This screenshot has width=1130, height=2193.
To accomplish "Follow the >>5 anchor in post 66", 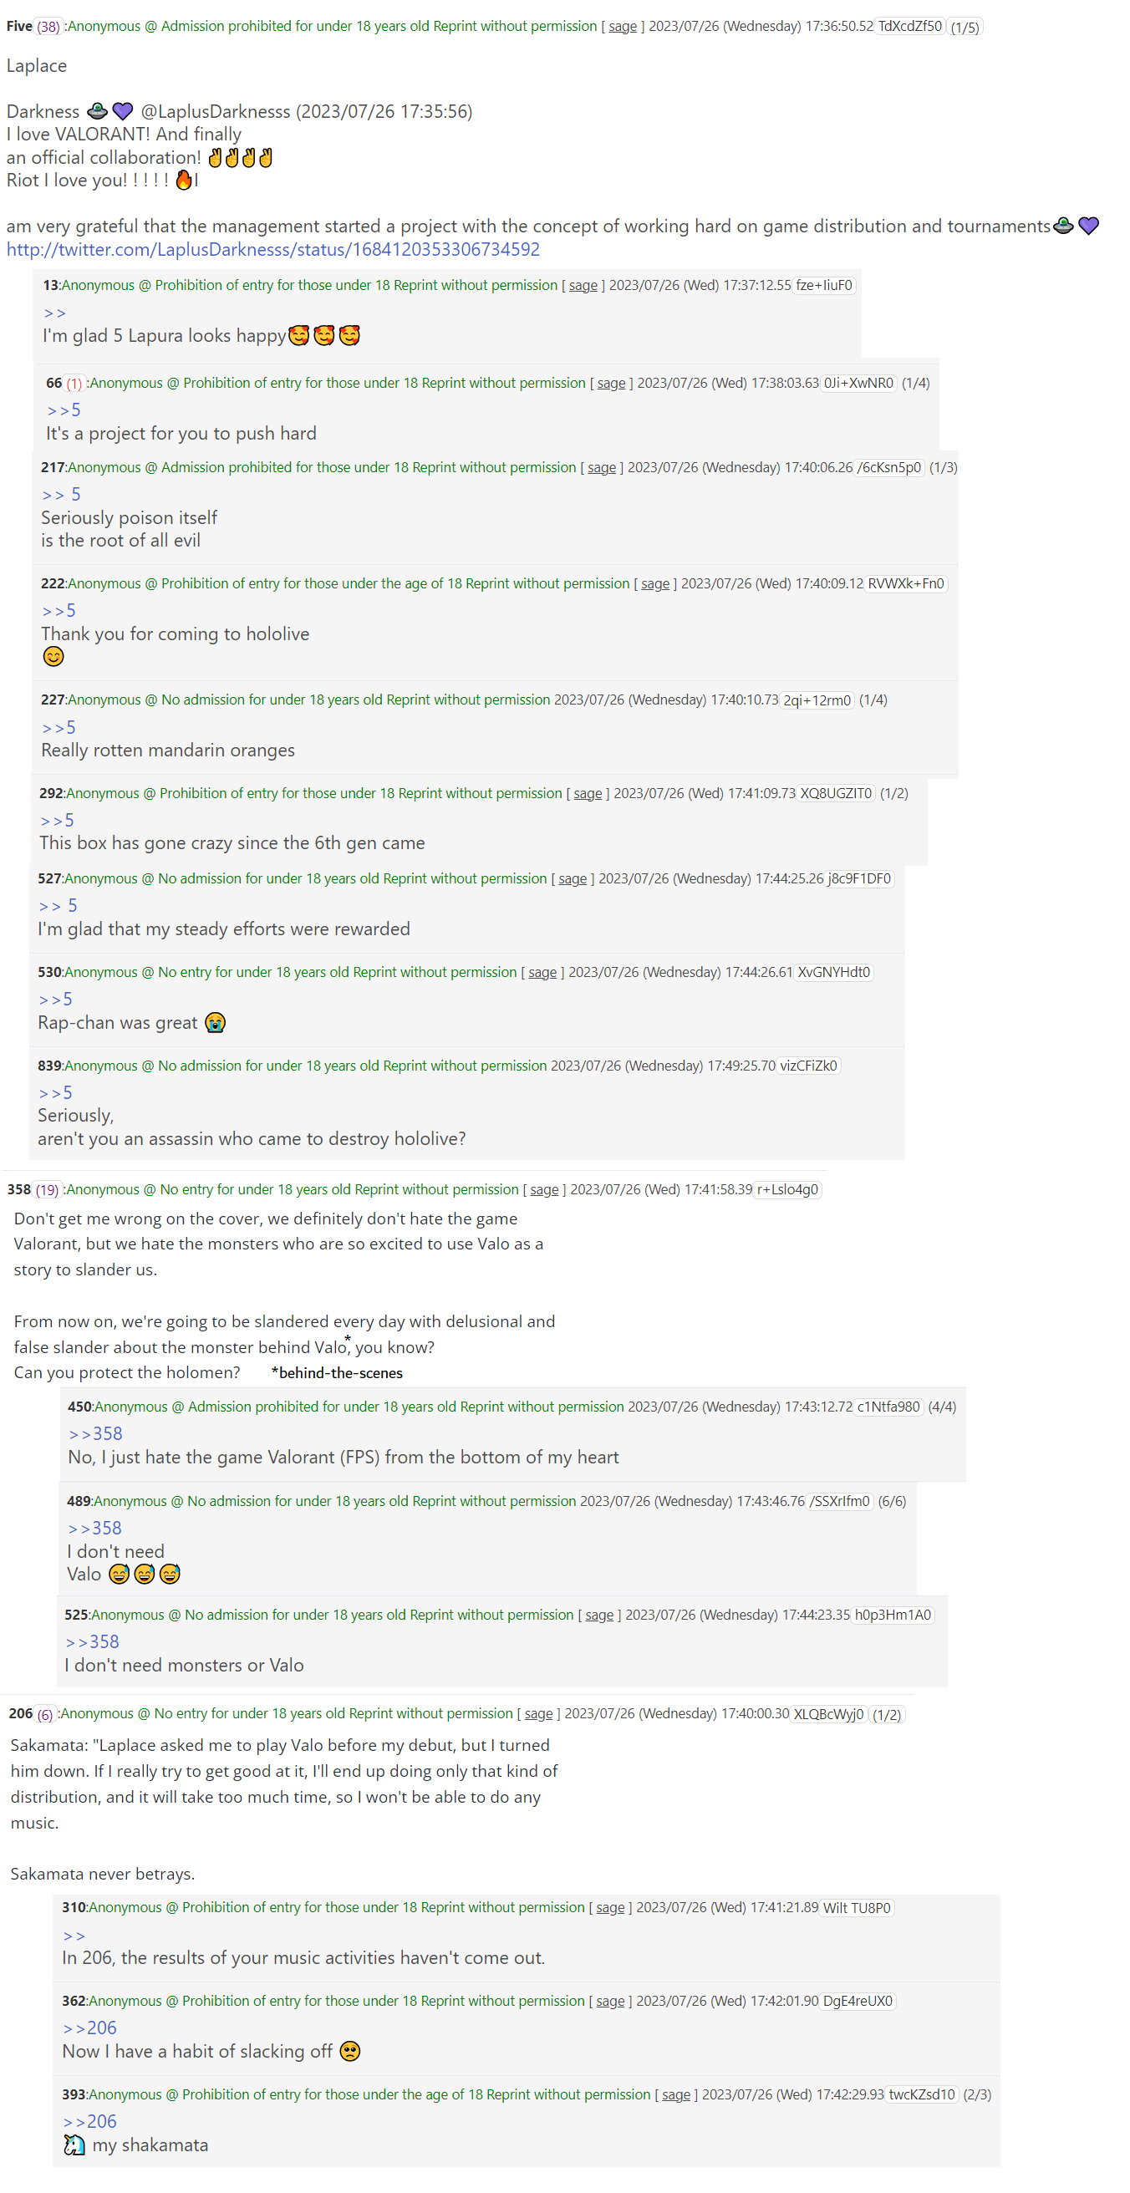I will pos(64,410).
